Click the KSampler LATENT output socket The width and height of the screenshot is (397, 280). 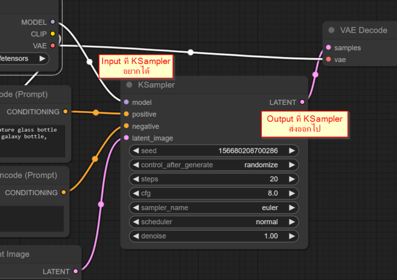[302, 102]
